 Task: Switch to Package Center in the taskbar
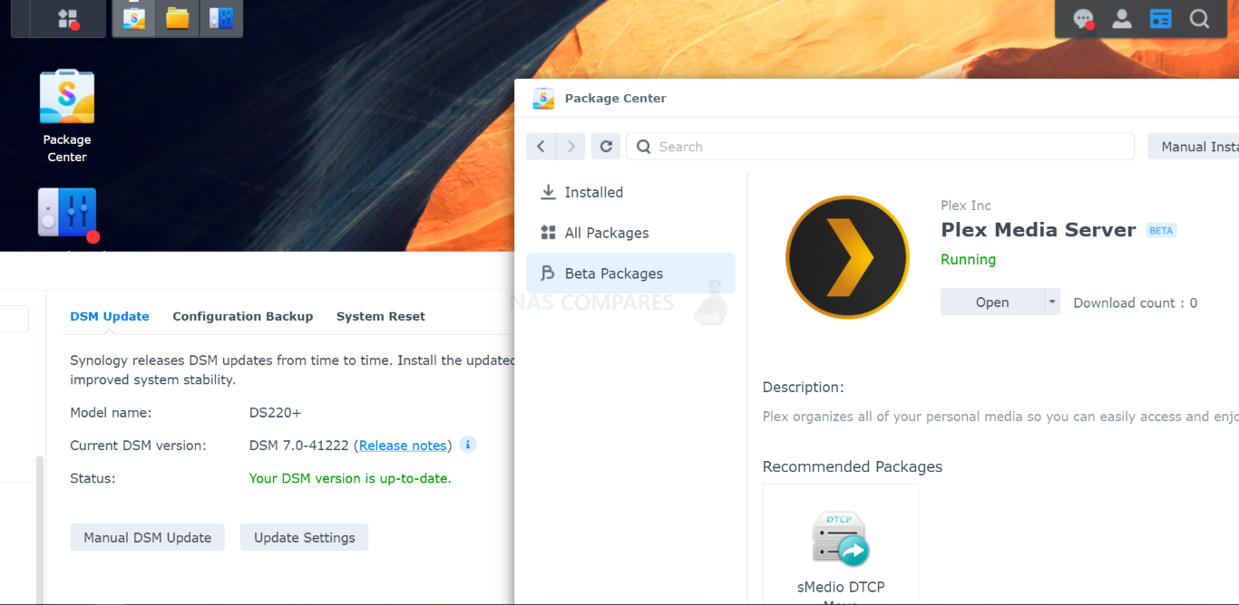134,18
